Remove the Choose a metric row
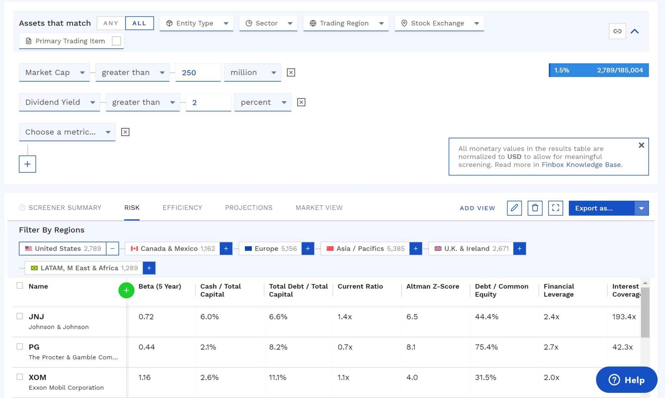 pyautogui.click(x=125, y=132)
